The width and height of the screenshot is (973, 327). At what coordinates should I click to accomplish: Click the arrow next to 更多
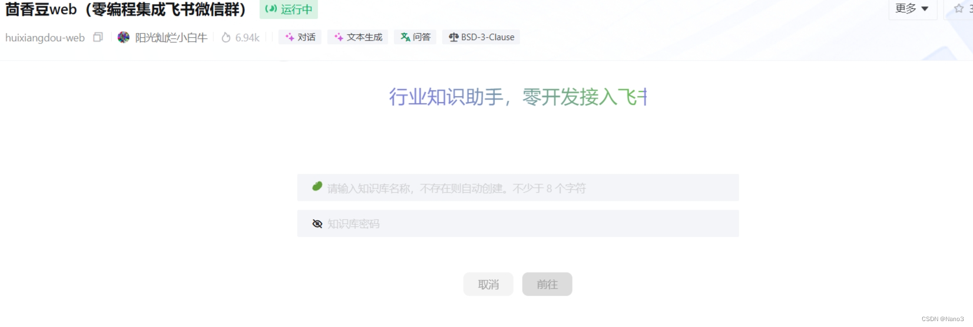pyautogui.click(x=925, y=9)
